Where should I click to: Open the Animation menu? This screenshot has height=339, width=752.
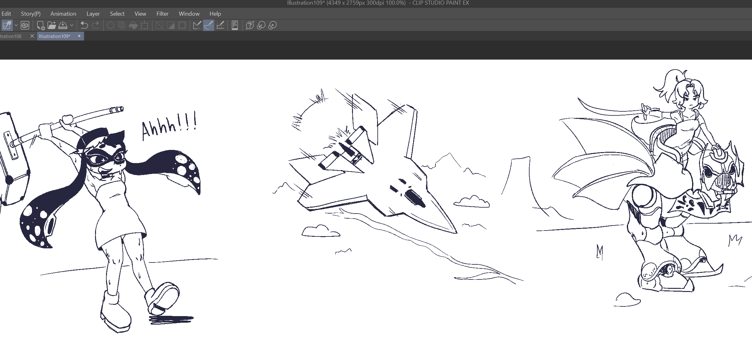[x=63, y=14]
